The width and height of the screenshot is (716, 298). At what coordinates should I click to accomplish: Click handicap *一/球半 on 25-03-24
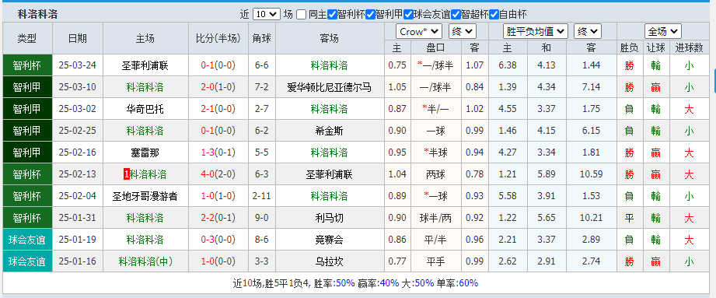point(435,65)
